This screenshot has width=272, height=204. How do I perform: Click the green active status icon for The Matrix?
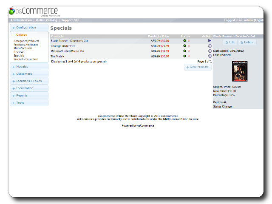click(x=184, y=56)
